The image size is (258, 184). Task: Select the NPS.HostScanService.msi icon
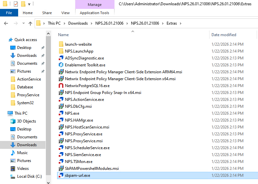(x=61, y=127)
